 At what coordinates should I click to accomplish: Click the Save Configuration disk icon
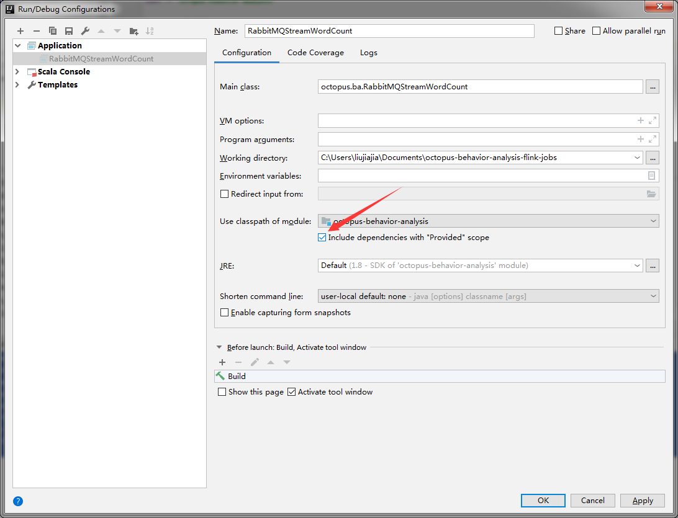click(x=69, y=31)
